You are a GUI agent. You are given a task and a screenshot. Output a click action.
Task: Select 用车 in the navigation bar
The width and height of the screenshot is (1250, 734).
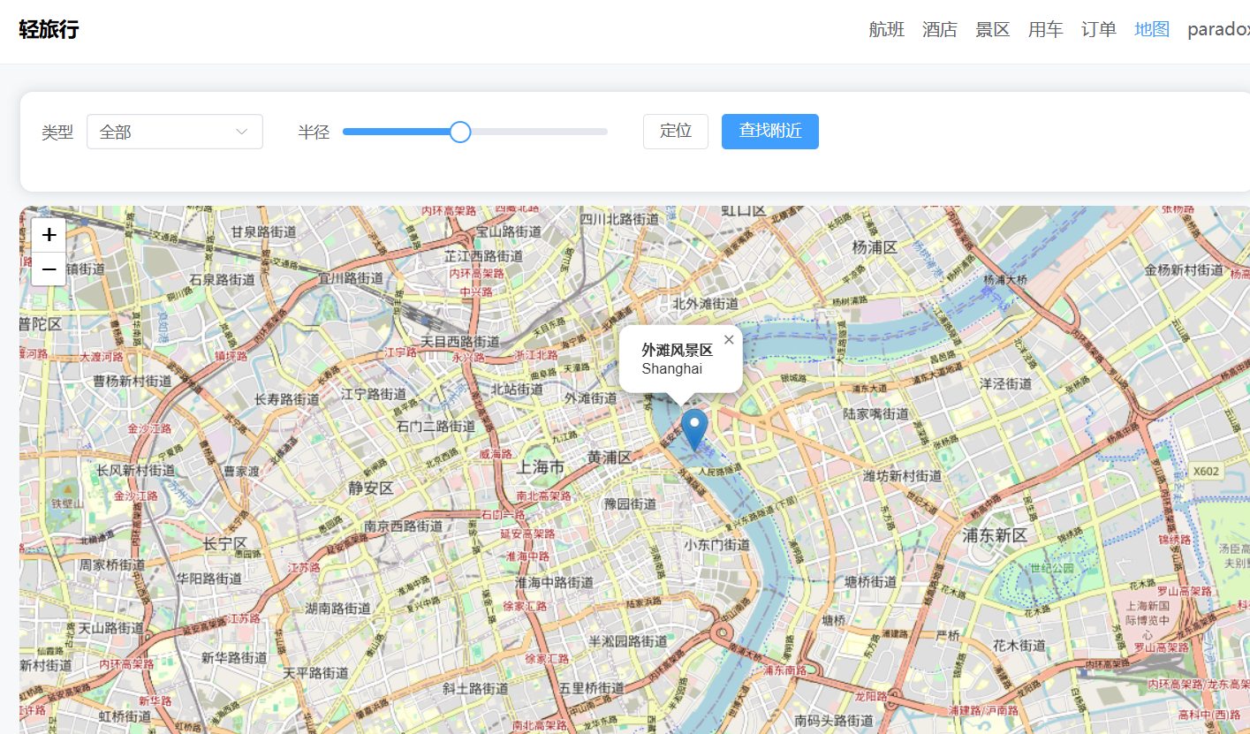1046,29
